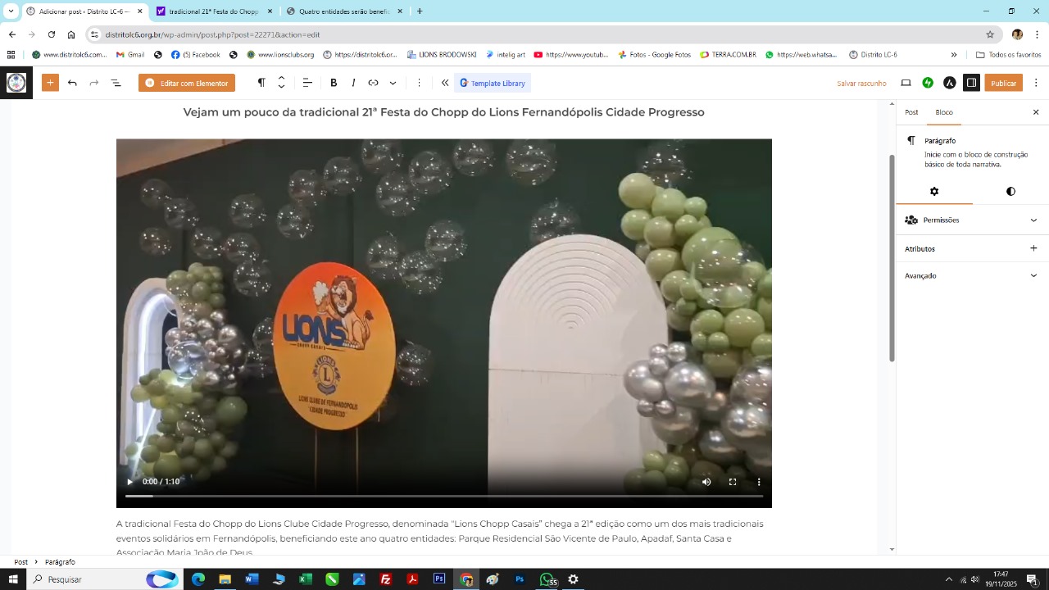Open the text alignment options
Viewport: 1049px width, 590px height.
pos(307,83)
